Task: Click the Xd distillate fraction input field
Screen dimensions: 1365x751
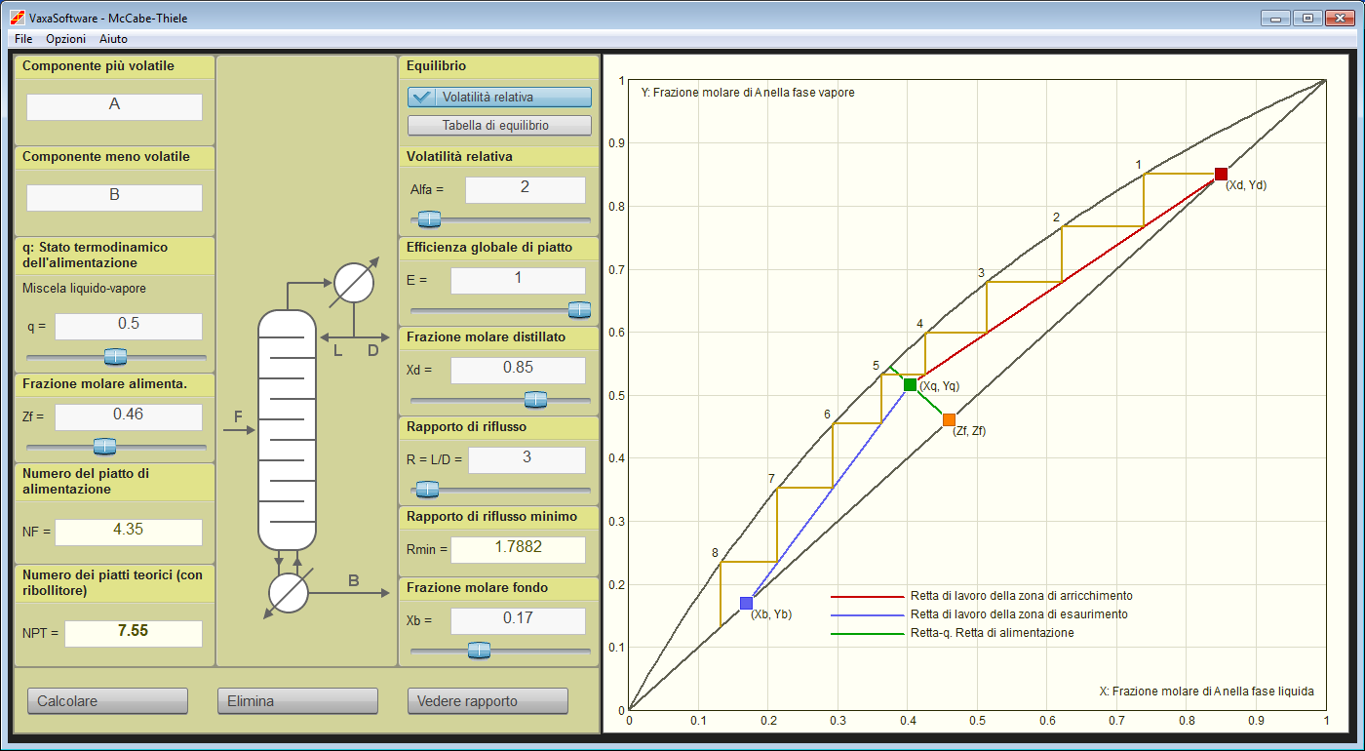Action: [518, 370]
